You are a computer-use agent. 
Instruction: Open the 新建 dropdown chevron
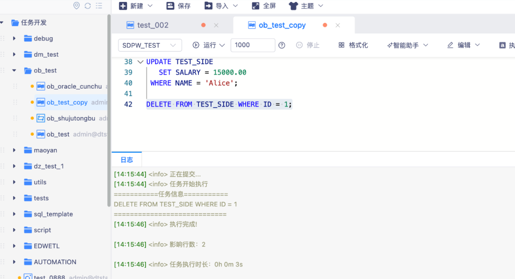point(150,6)
